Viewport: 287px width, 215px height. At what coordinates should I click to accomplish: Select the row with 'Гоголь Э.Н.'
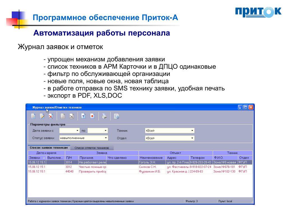140,162
